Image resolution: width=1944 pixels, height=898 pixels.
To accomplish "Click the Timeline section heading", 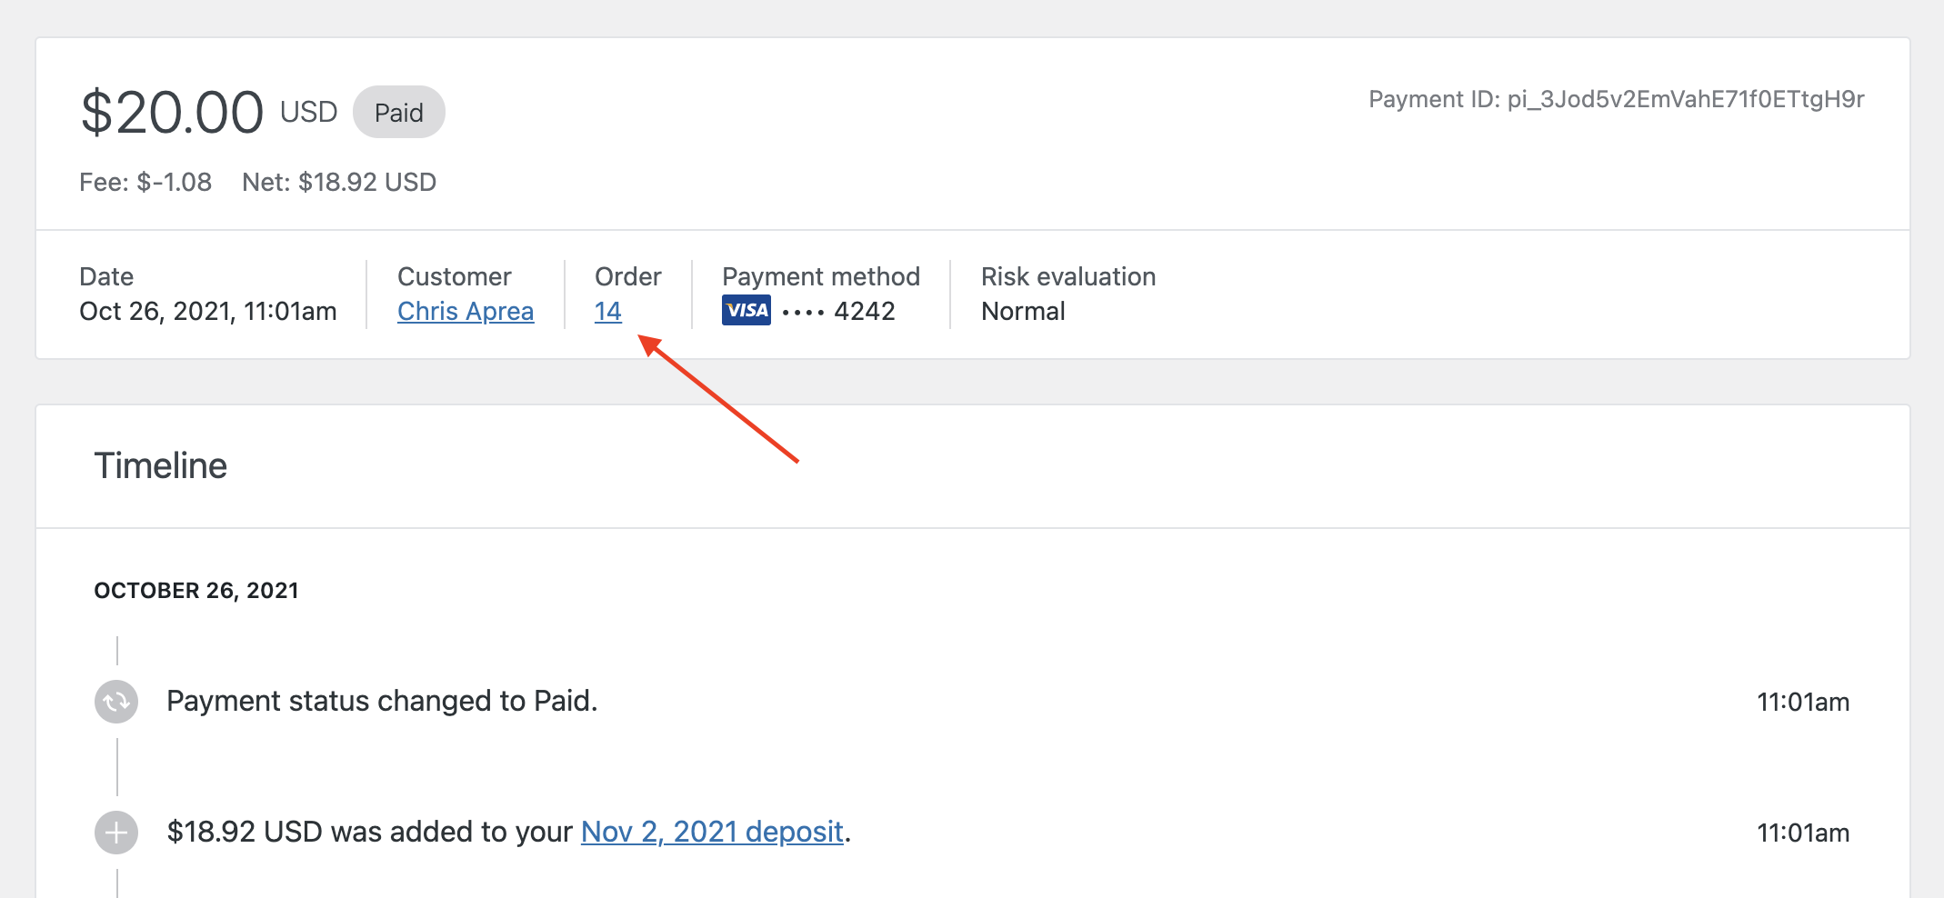I will click(x=161, y=465).
